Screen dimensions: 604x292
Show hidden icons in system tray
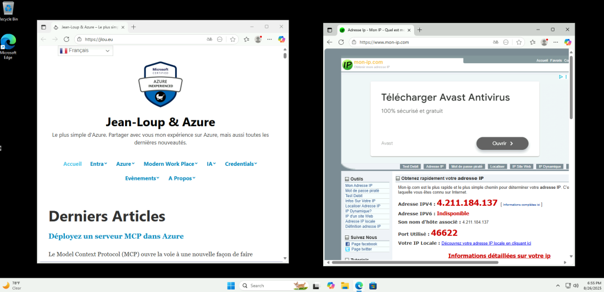(x=558, y=286)
